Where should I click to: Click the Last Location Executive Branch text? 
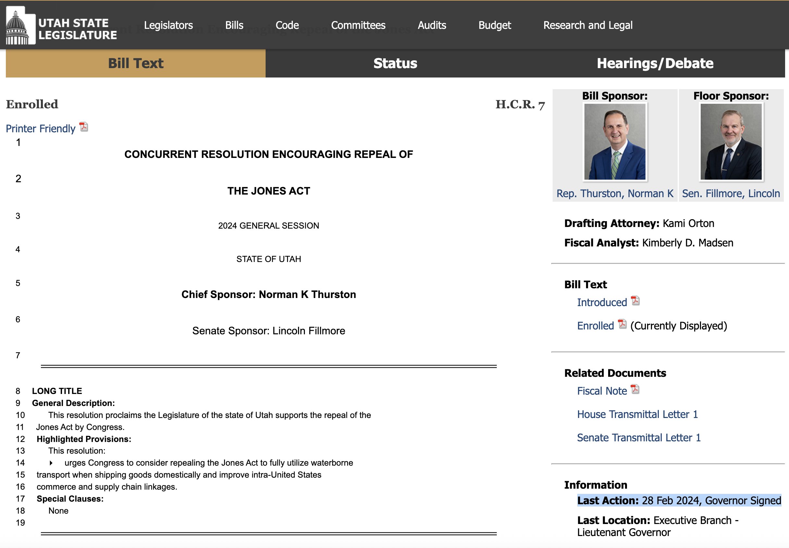pos(658,526)
